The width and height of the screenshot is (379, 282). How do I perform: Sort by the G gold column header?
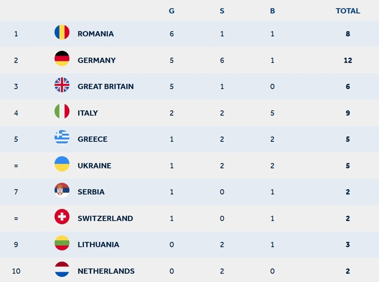point(171,11)
